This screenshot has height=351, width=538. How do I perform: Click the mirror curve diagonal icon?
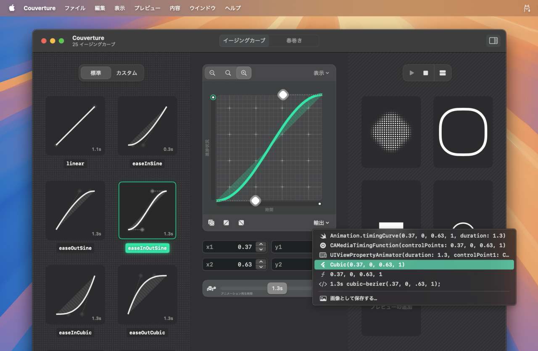226,223
